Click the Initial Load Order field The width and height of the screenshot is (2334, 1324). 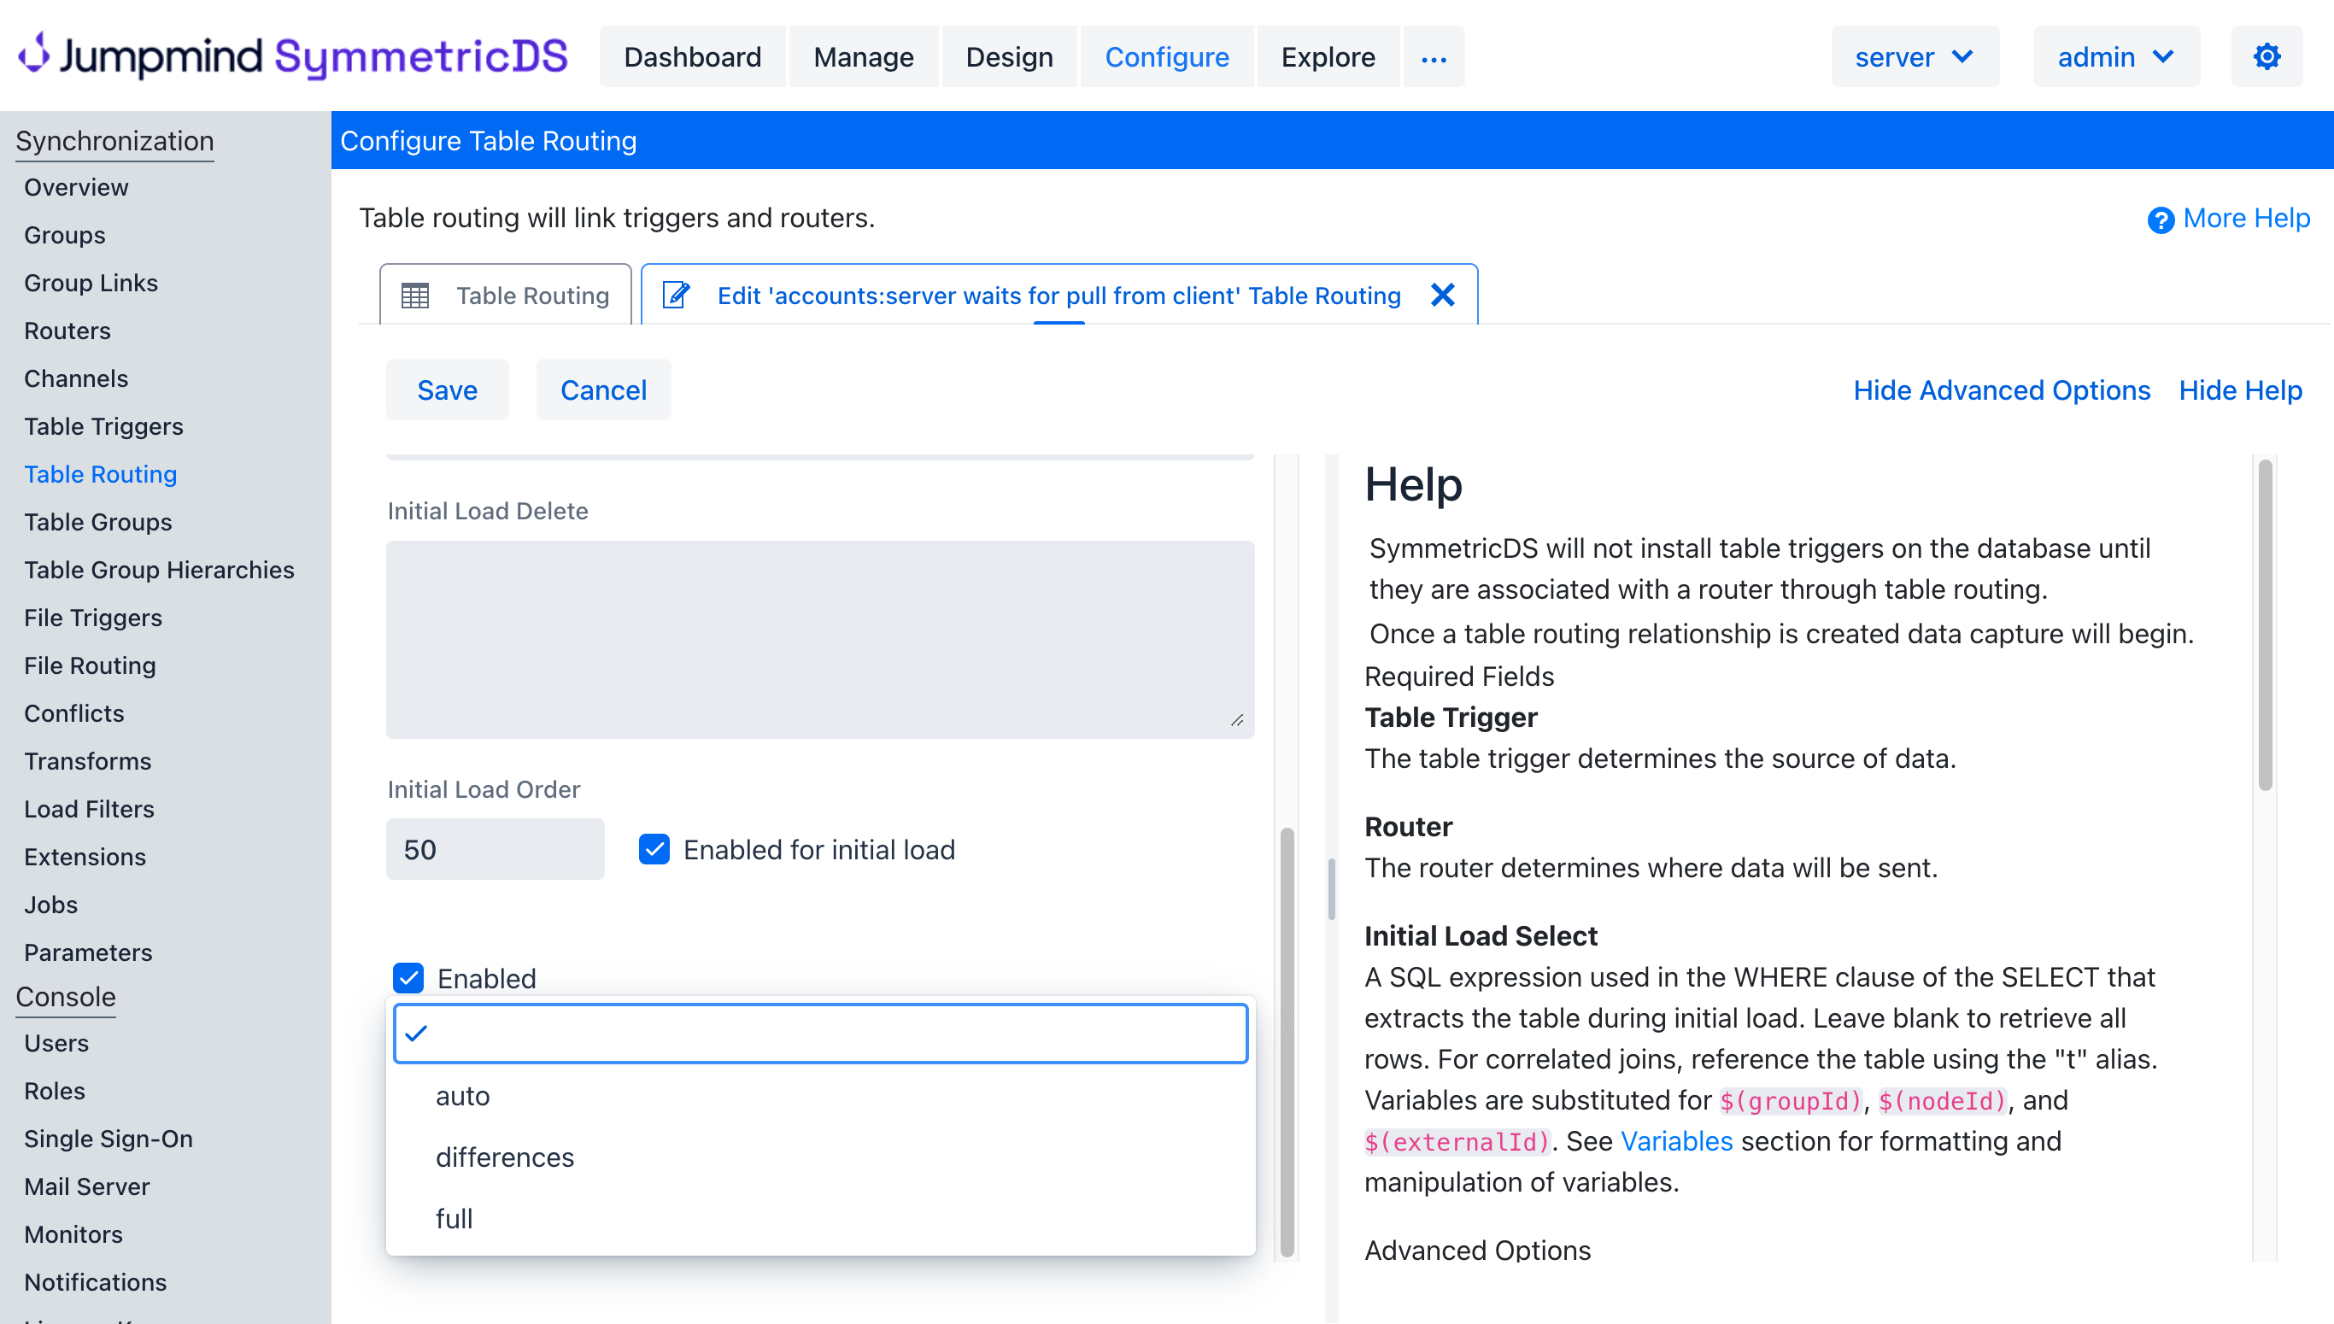click(x=495, y=849)
